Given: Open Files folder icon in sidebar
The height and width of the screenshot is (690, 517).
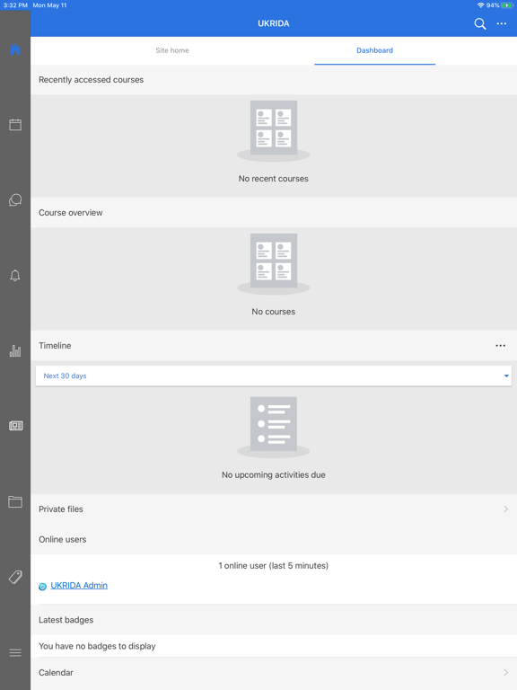Looking at the screenshot, I should point(15,501).
